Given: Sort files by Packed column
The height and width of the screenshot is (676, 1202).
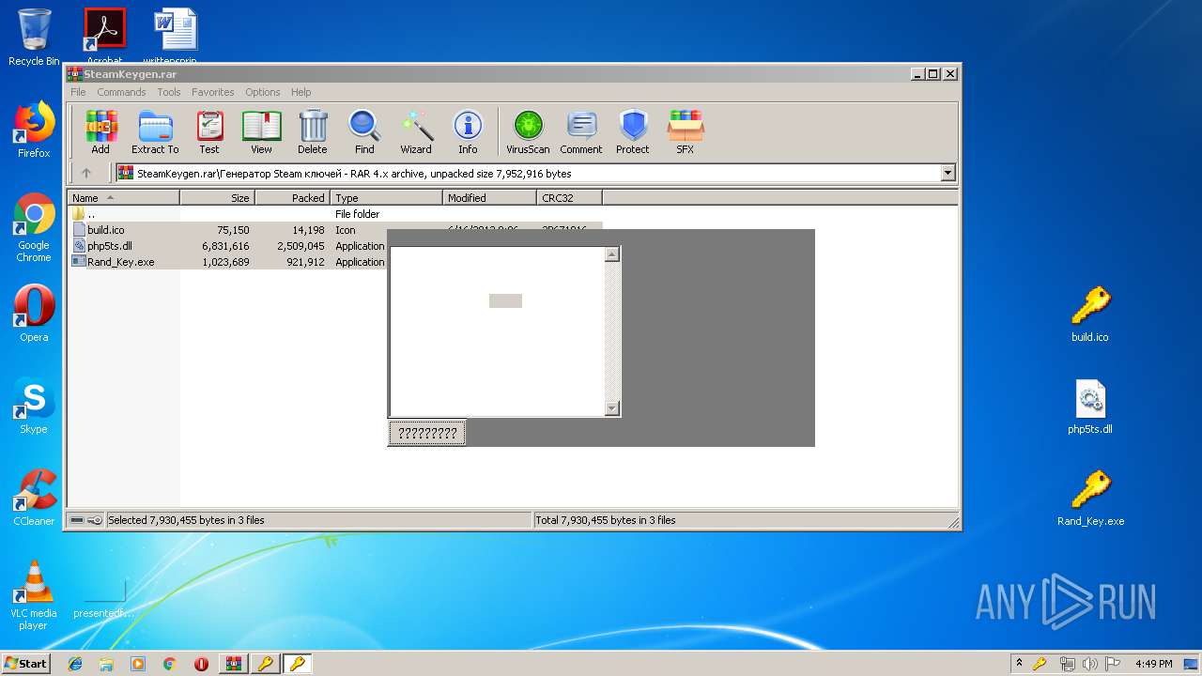Looking at the screenshot, I should 292,198.
